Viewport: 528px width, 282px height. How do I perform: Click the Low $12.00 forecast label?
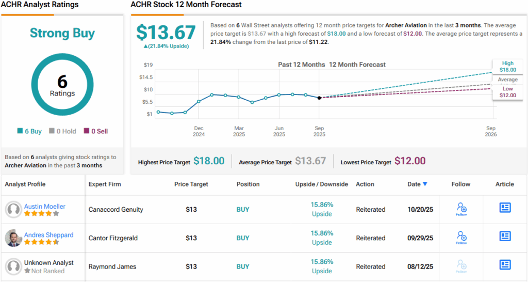(507, 92)
